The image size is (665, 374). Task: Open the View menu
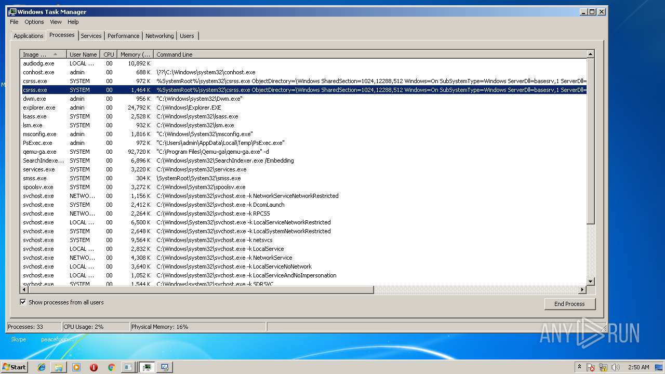(56, 22)
